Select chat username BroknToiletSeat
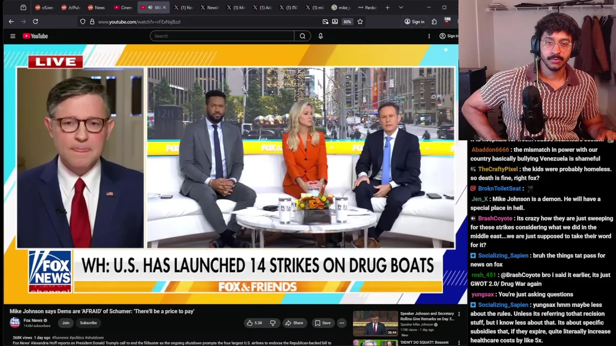The image size is (616, 346). [x=500, y=188]
